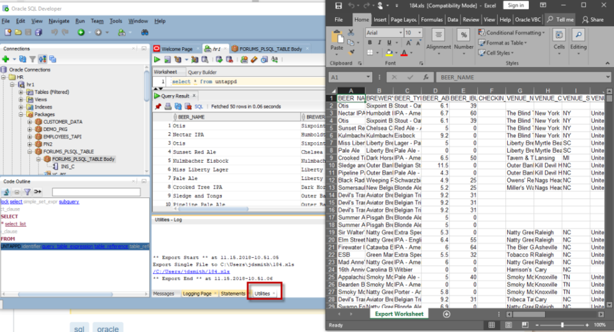Image resolution: width=614 pixels, height=332 pixels.
Task: Click the Fill Color yellow swatch button
Action: point(390,53)
